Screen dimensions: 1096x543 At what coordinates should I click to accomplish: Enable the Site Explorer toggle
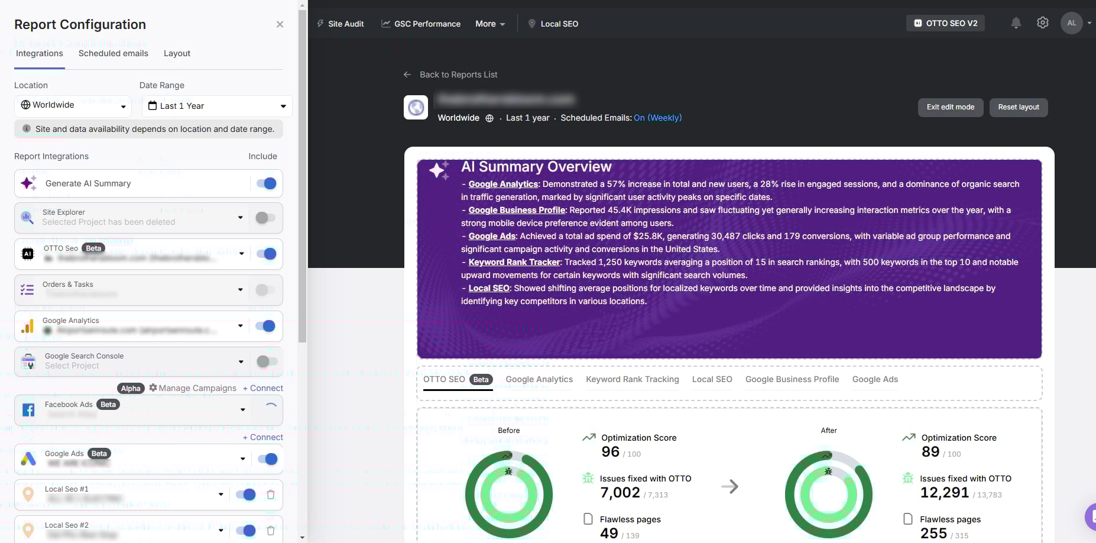tap(265, 218)
